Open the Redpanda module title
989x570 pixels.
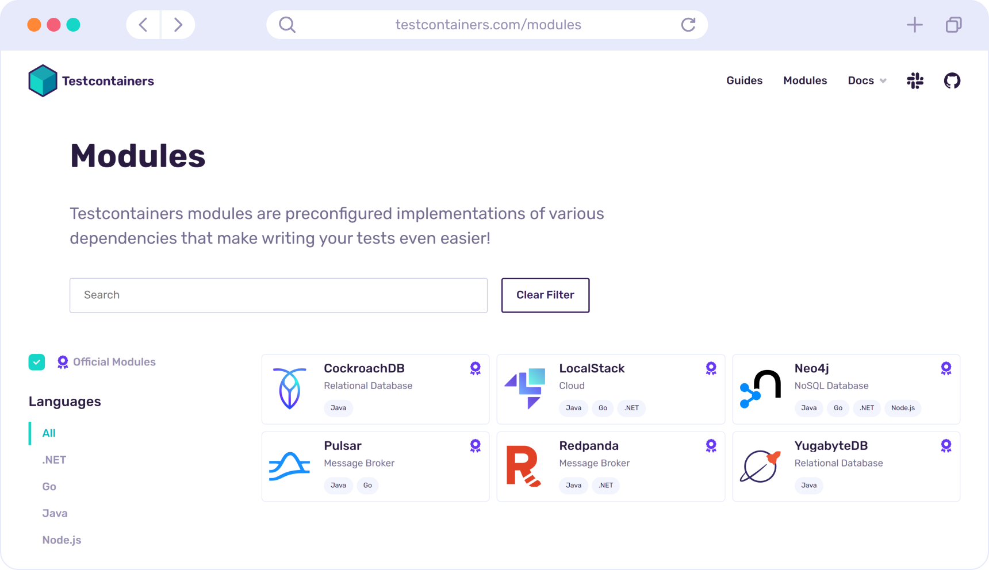point(589,446)
